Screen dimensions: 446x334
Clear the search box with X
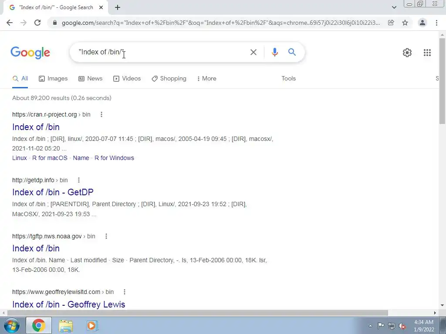pyautogui.click(x=253, y=52)
